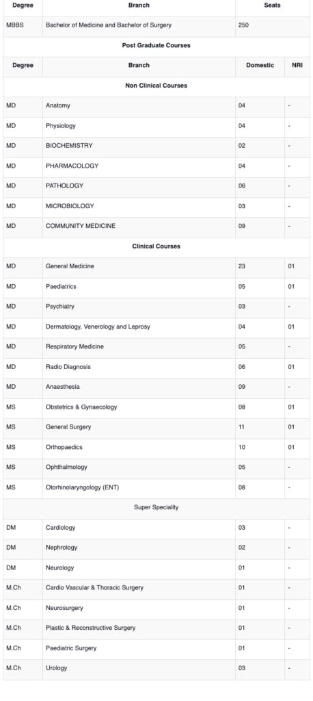Screen dimensions: 313x701
Task: Click the Paediatrics branch cell
Action: (139, 287)
